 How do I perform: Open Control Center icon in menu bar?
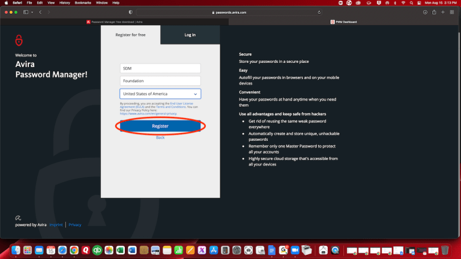coord(419,2)
